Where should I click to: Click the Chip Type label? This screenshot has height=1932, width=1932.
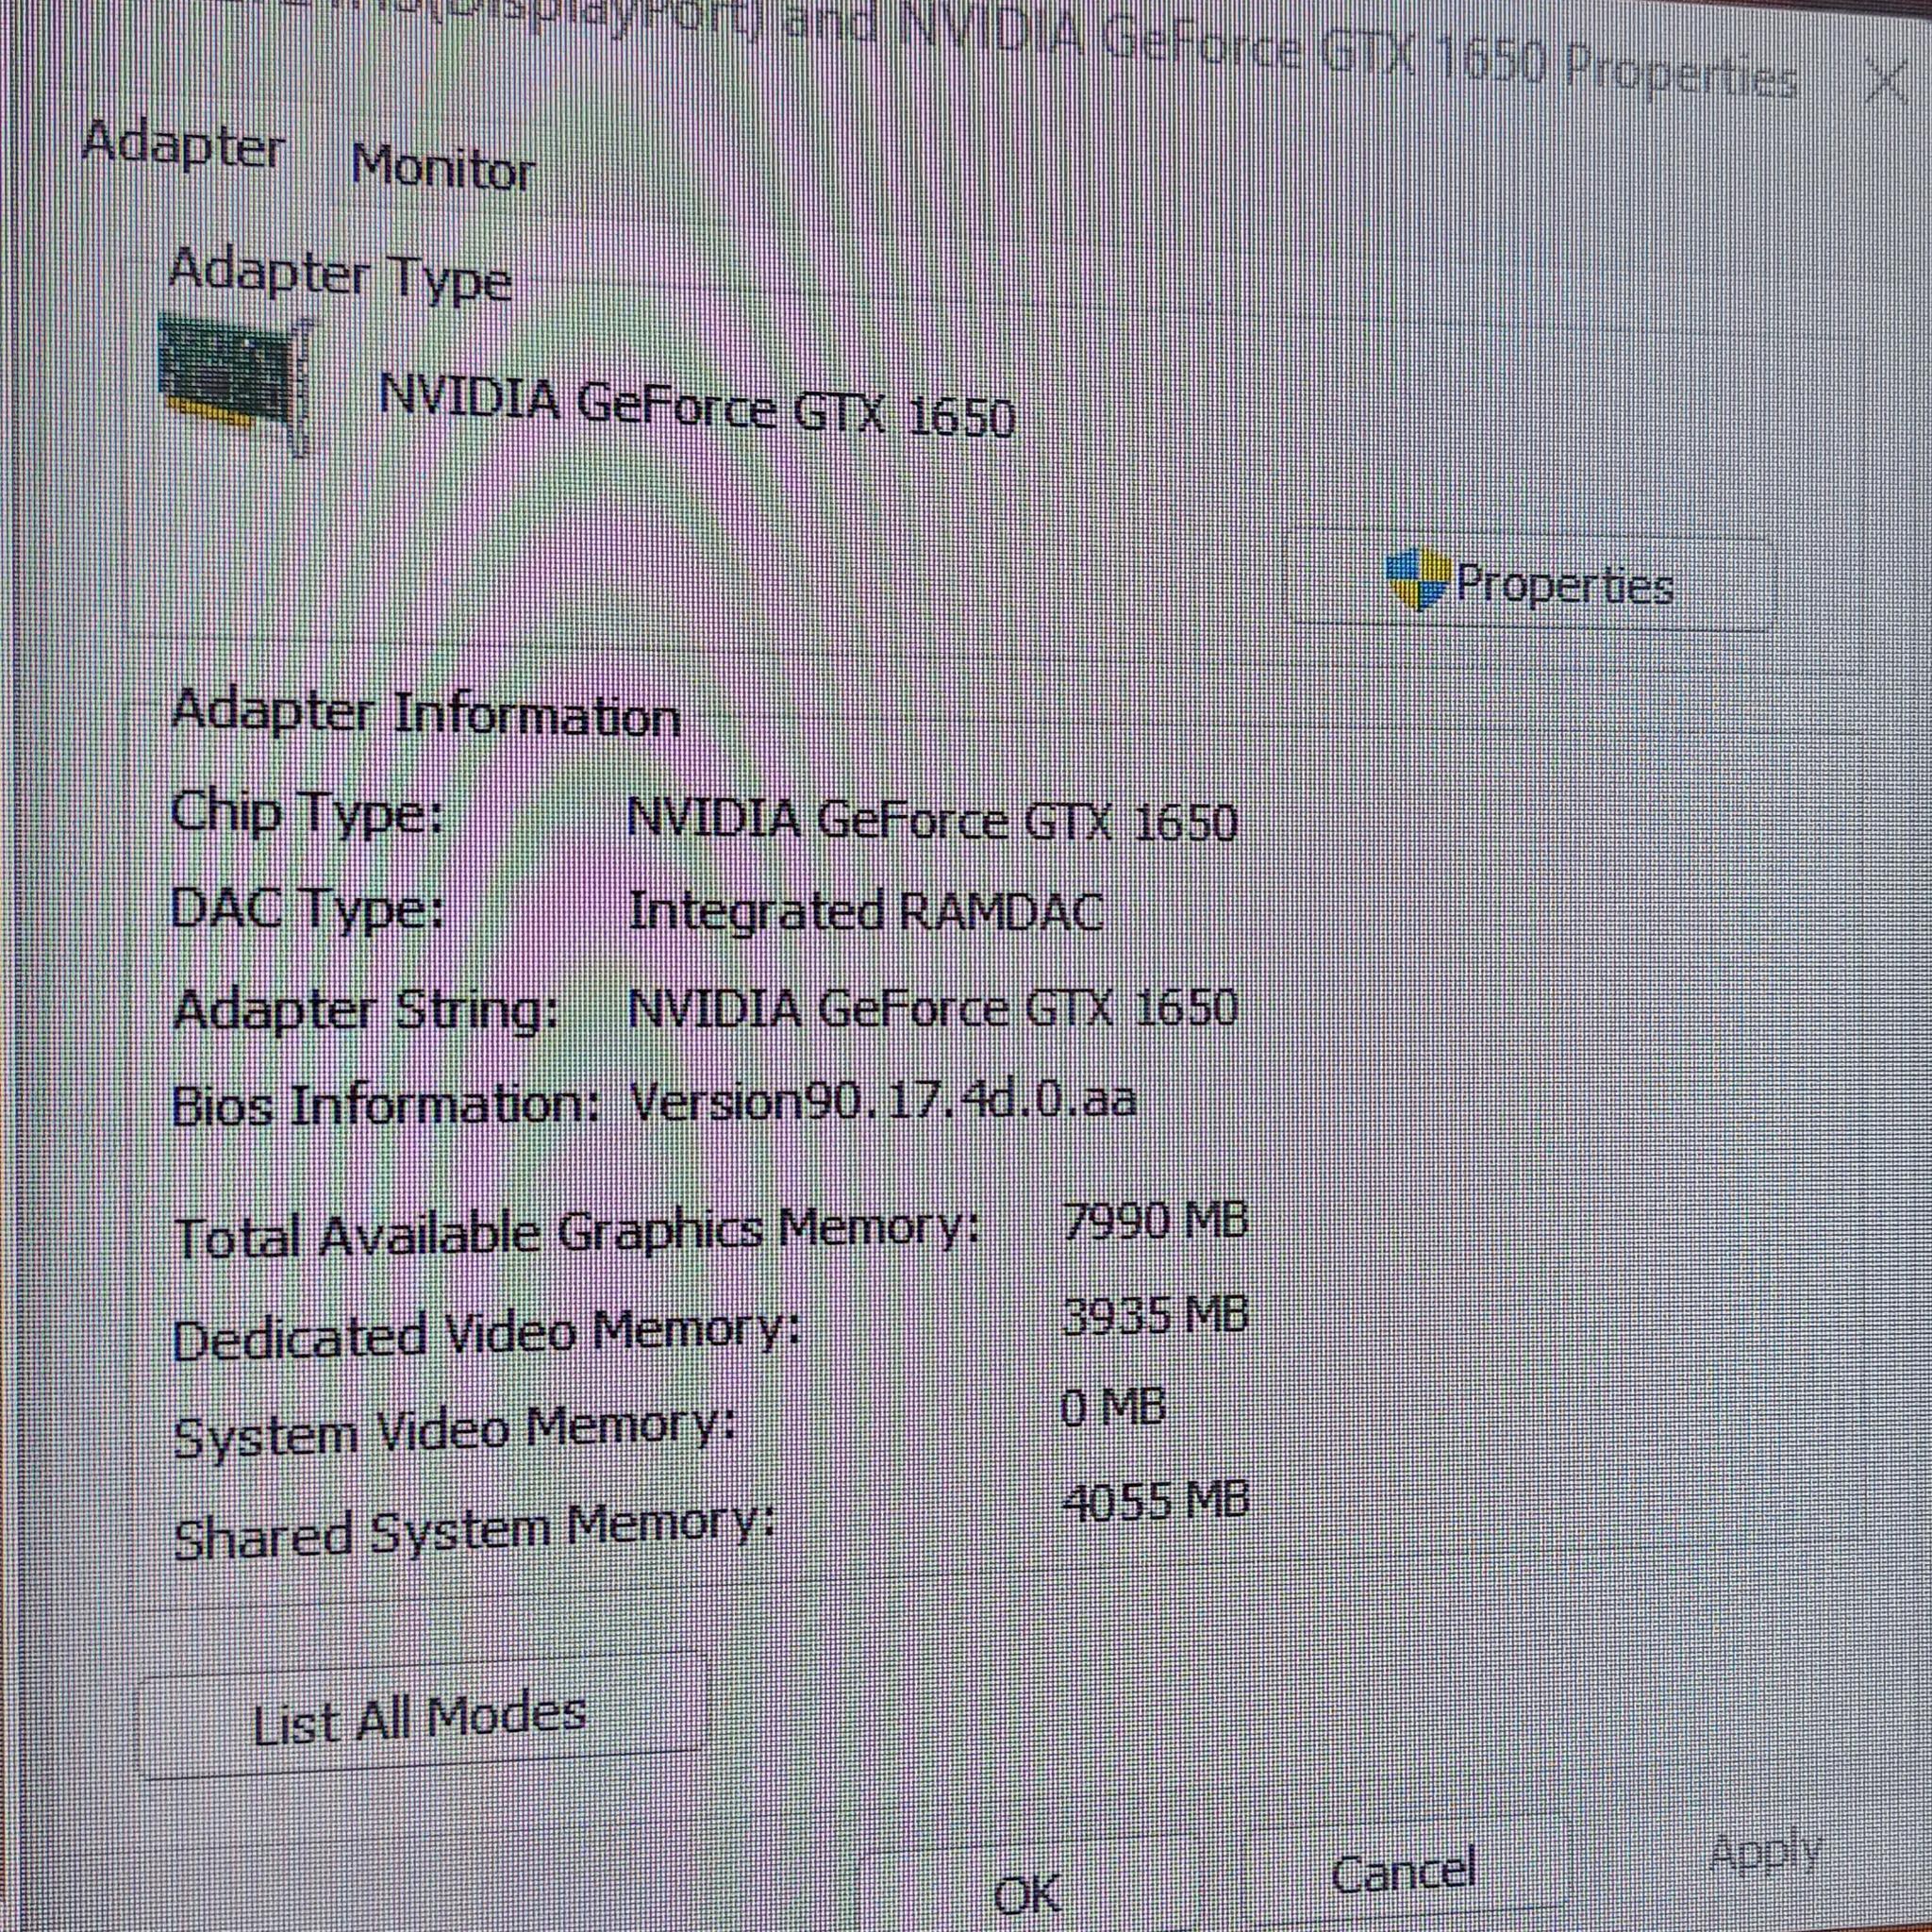click(x=306, y=814)
